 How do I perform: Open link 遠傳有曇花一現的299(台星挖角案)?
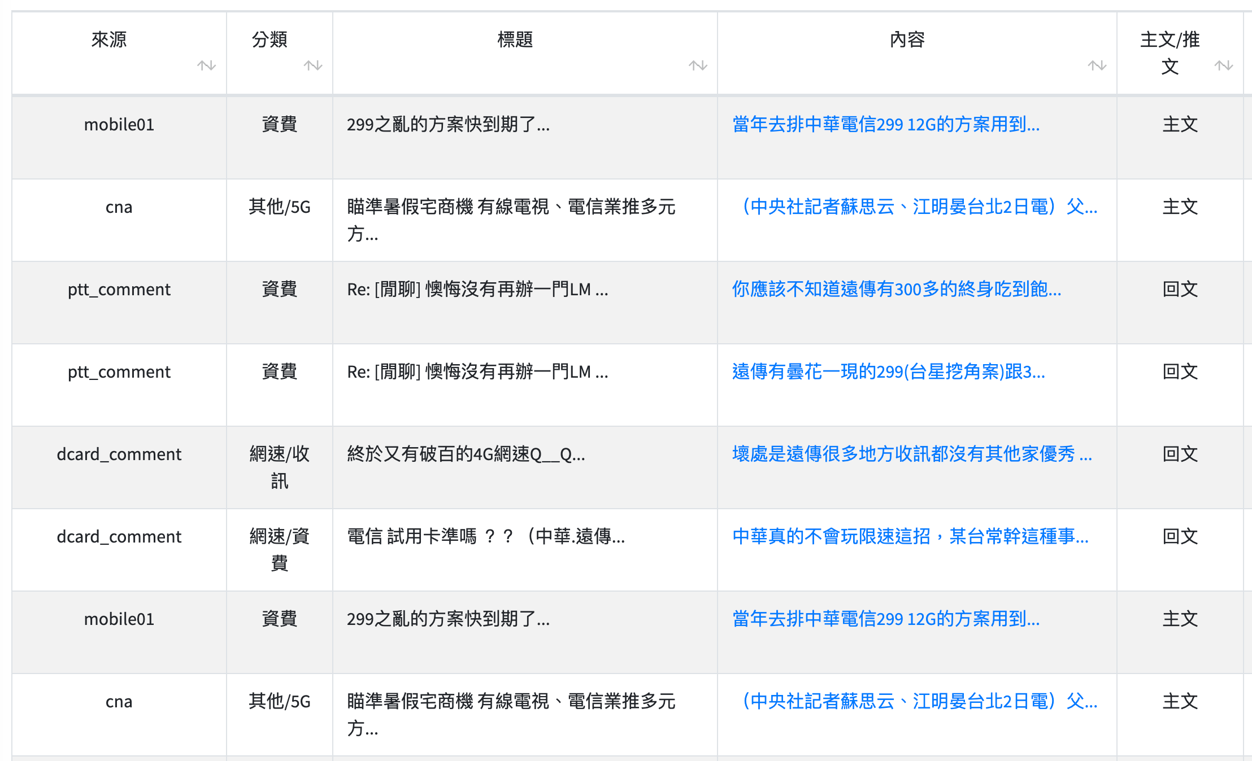tap(888, 371)
